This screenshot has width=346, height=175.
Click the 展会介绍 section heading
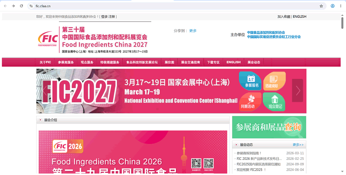[51, 120]
